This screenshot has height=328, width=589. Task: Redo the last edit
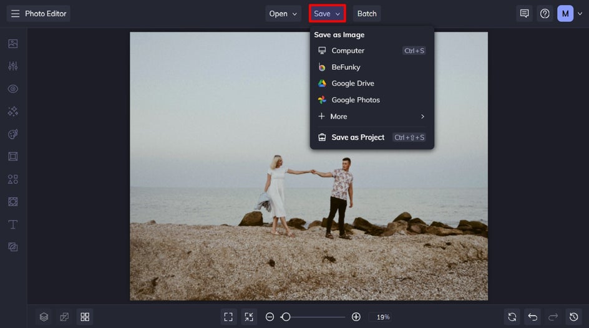point(553,317)
